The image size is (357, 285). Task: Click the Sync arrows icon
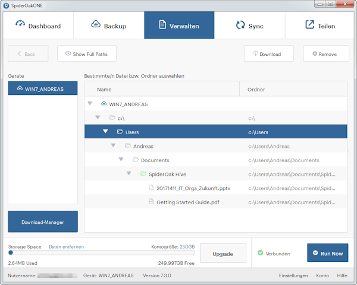240,25
